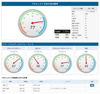Screen dimensions: 100x94
Task: Click the プロジェクト全体の成功確率 title bar
Action: (x=50, y=4)
